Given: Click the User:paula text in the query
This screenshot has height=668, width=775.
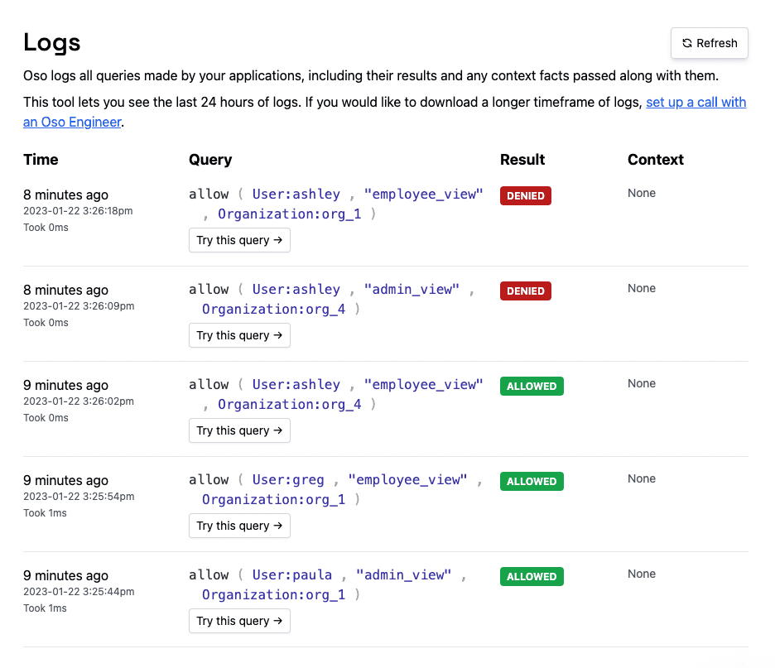Looking at the screenshot, I should [x=292, y=575].
